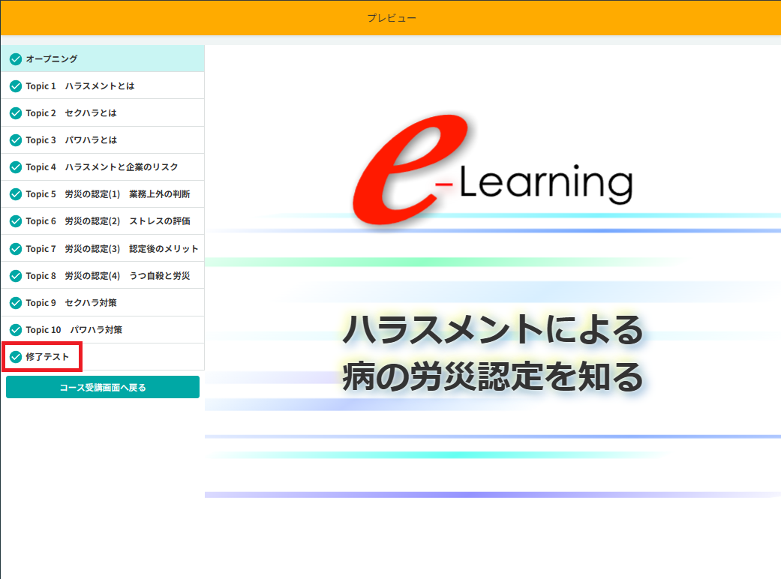Click the プレビュー header title
The height and width of the screenshot is (579, 781).
tap(392, 18)
